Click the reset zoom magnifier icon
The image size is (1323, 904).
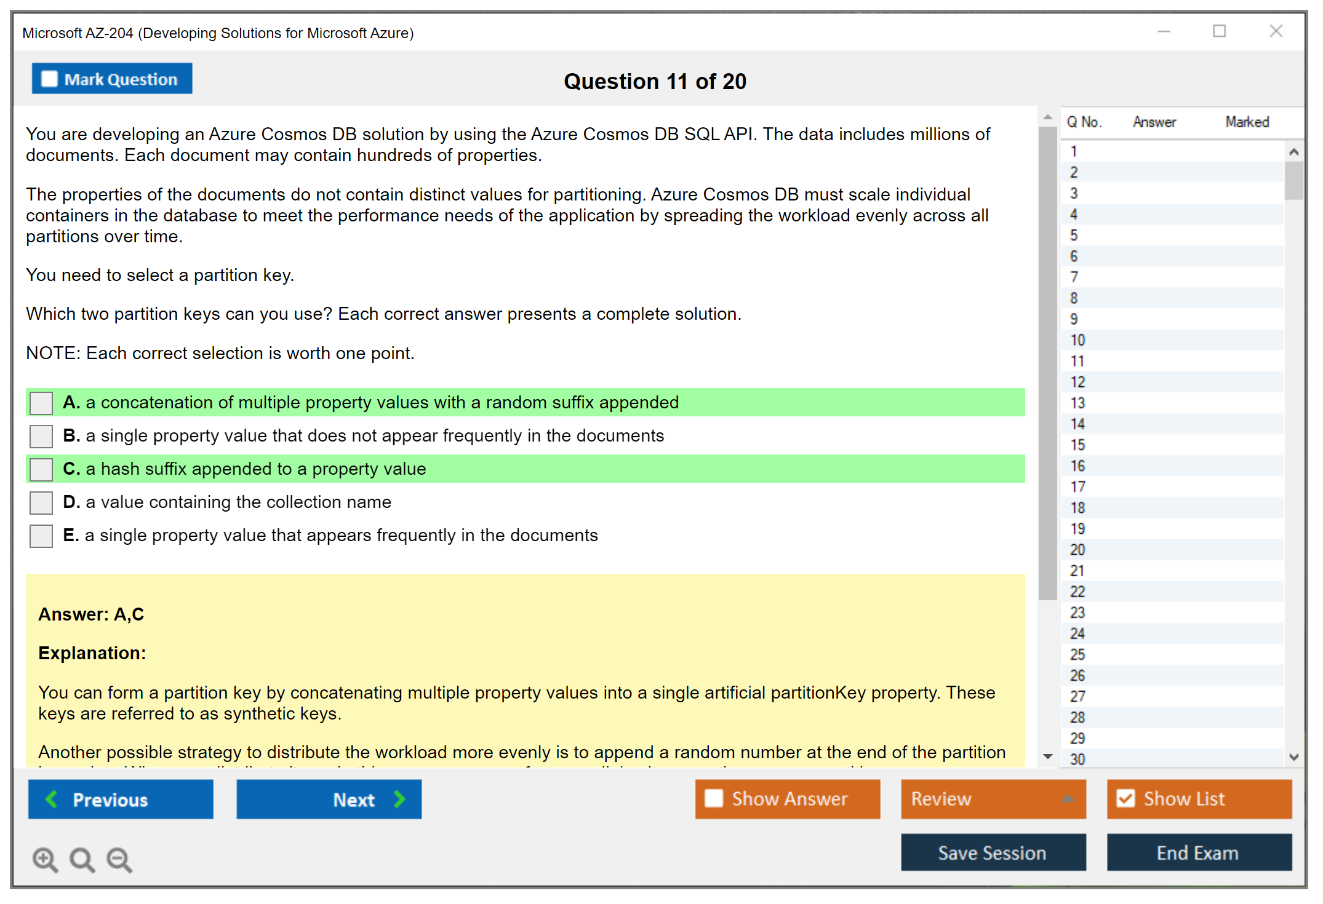coord(82,859)
